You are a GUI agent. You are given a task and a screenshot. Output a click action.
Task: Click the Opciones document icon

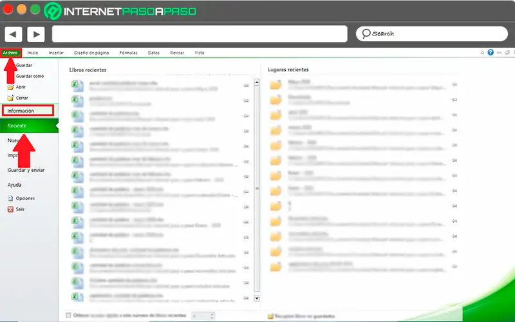pyautogui.click(x=10, y=198)
